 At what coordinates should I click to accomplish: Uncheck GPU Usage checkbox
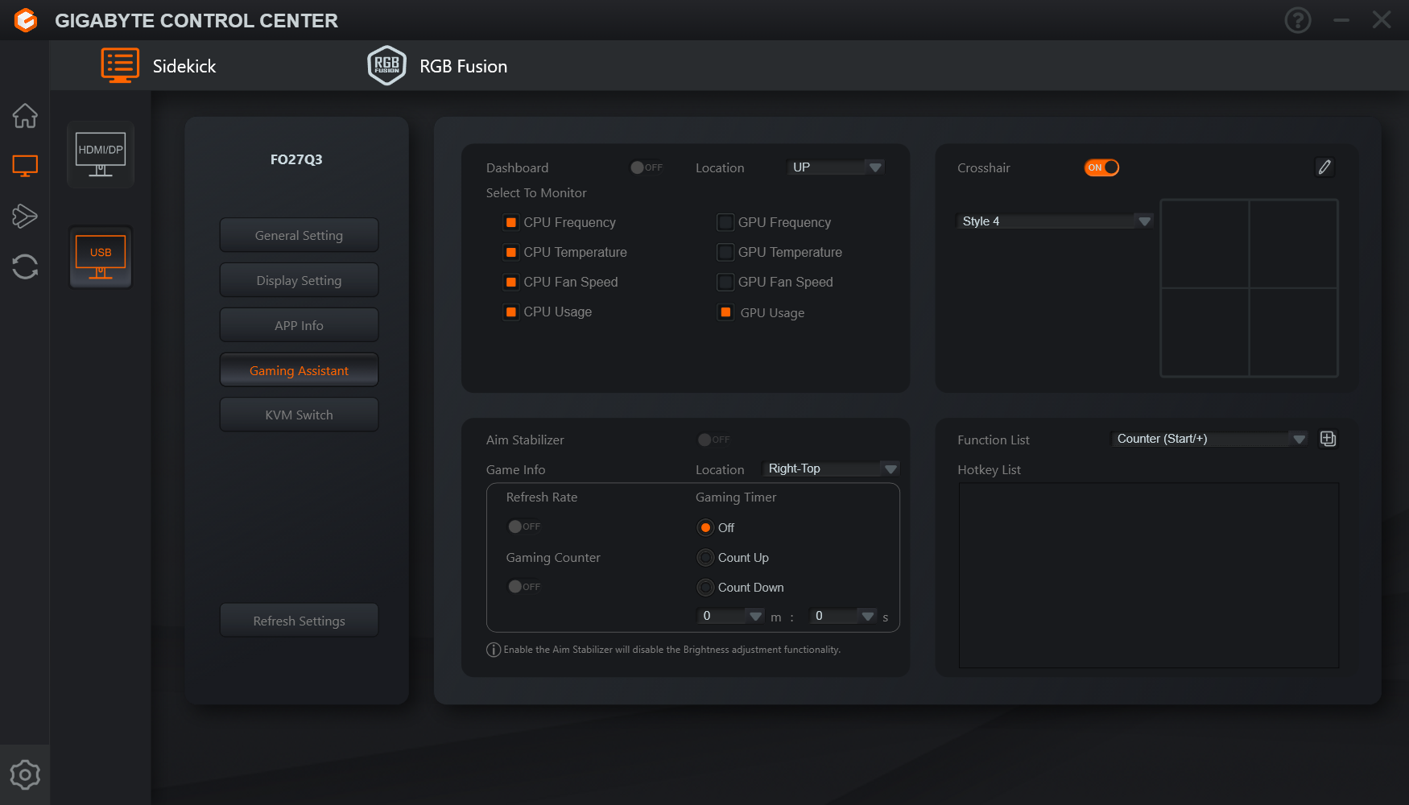(725, 312)
